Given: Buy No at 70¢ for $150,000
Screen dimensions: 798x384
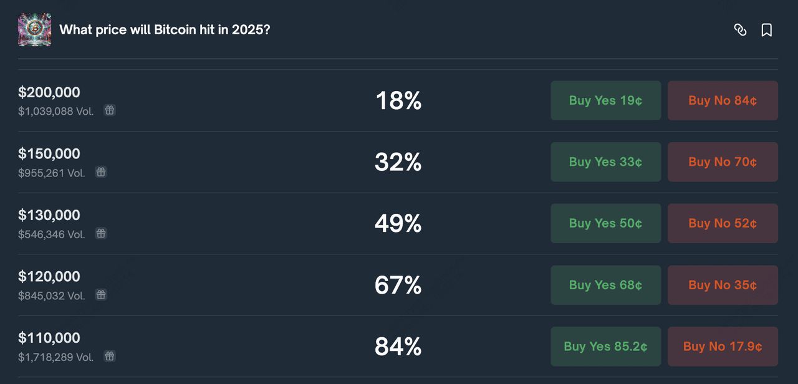Looking at the screenshot, I should coord(723,162).
